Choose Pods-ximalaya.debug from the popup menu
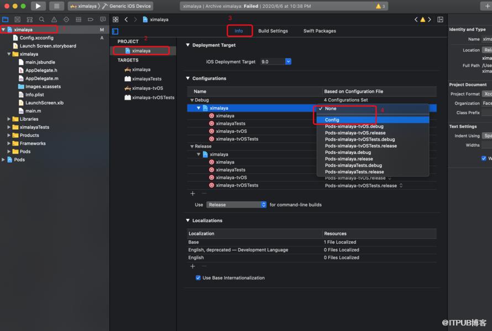 [373, 152]
